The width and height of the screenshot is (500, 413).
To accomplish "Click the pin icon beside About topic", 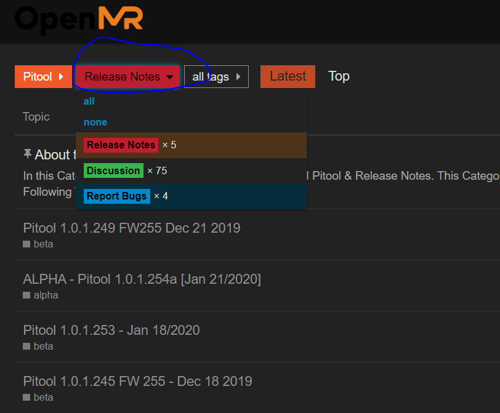I will 27,154.
